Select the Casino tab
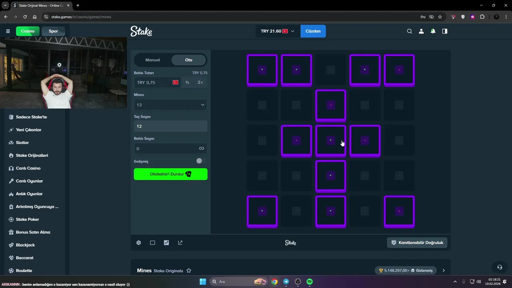Viewport: 512px width, 288px height. tap(28, 31)
